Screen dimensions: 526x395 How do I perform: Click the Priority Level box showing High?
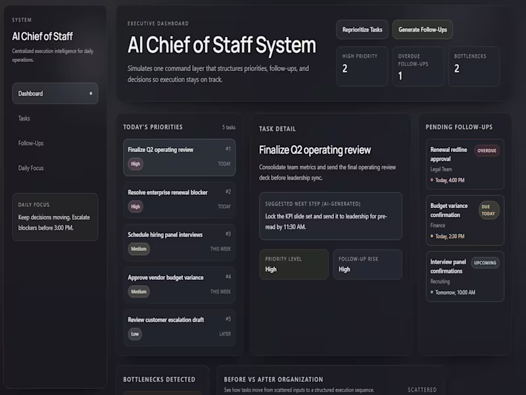(x=294, y=264)
